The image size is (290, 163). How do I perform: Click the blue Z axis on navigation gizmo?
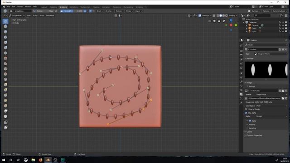231,20
